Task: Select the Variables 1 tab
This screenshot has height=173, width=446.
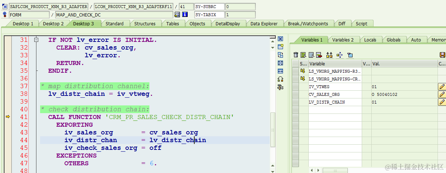Action: click(x=312, y=40)
